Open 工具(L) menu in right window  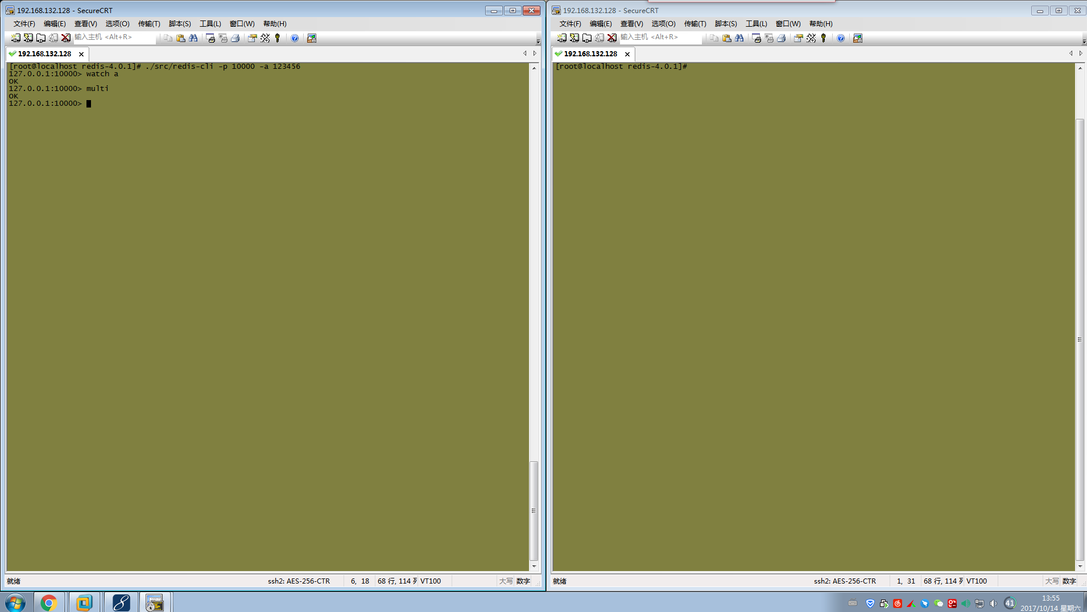click(757, 24)
